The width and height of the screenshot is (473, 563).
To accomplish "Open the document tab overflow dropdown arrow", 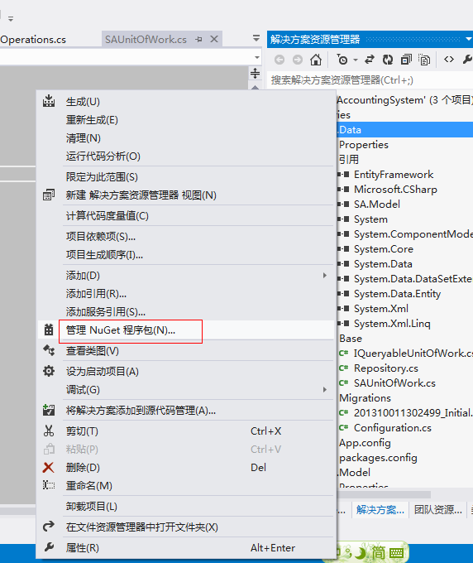I will point(256,38).
